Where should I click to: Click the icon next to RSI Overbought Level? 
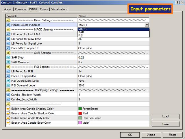8,81
